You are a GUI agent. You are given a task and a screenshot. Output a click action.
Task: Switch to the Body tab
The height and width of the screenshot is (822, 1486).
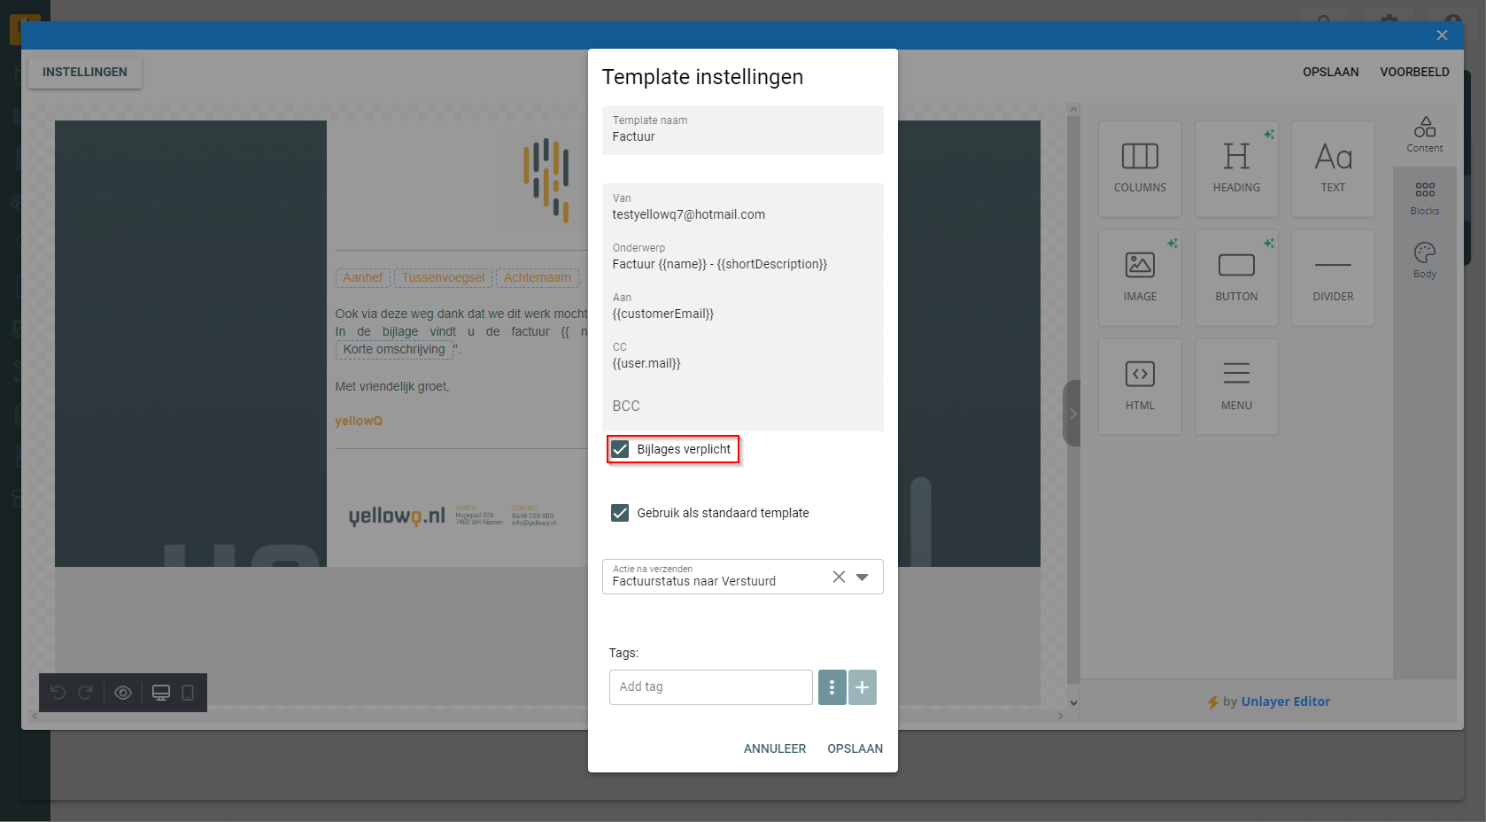point(1424,260)
